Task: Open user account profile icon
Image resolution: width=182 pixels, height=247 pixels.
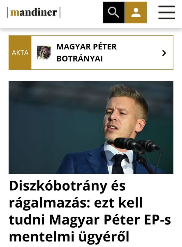Action: pyautogui.click(x=136, y=12)
